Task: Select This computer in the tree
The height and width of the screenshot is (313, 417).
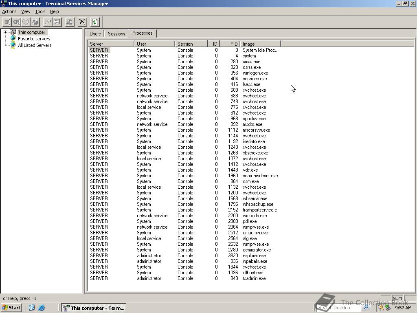Action: point(32,32)
